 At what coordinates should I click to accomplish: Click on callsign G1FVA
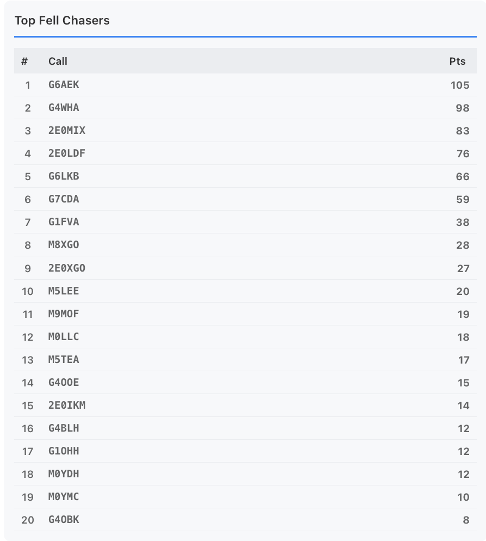pos(64,222)
